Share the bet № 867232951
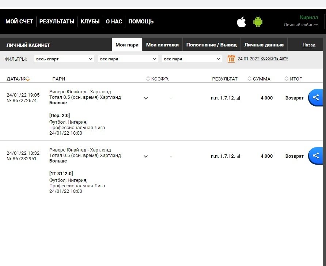 [316, 156]
